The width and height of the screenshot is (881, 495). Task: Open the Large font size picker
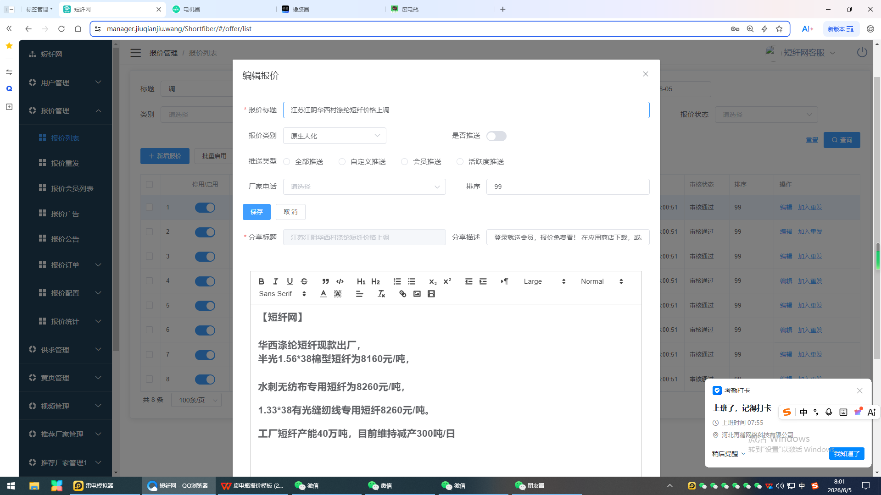click(545, 281)
